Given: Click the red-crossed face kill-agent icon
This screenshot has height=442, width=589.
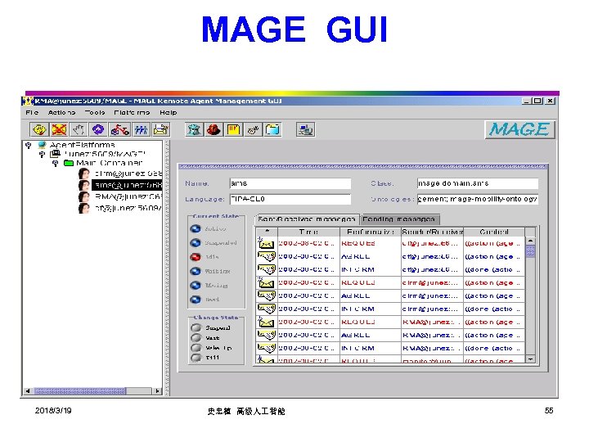Looking at the screenshot, I should 59,129.
